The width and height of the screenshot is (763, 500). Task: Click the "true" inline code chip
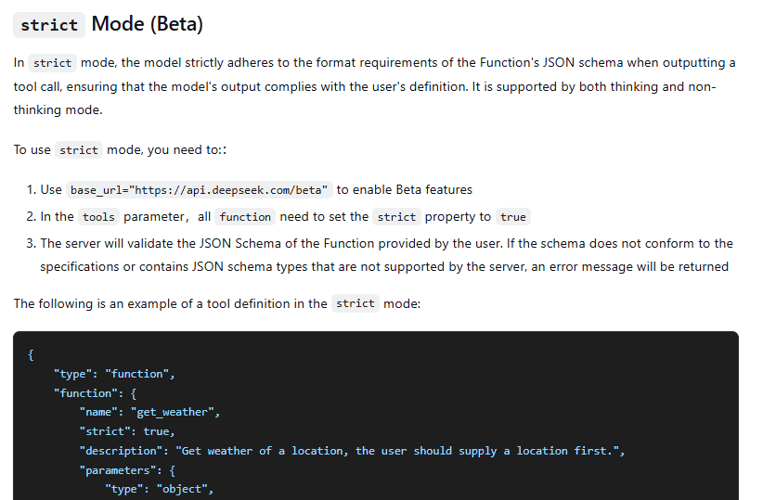click(x=513, y=217)
